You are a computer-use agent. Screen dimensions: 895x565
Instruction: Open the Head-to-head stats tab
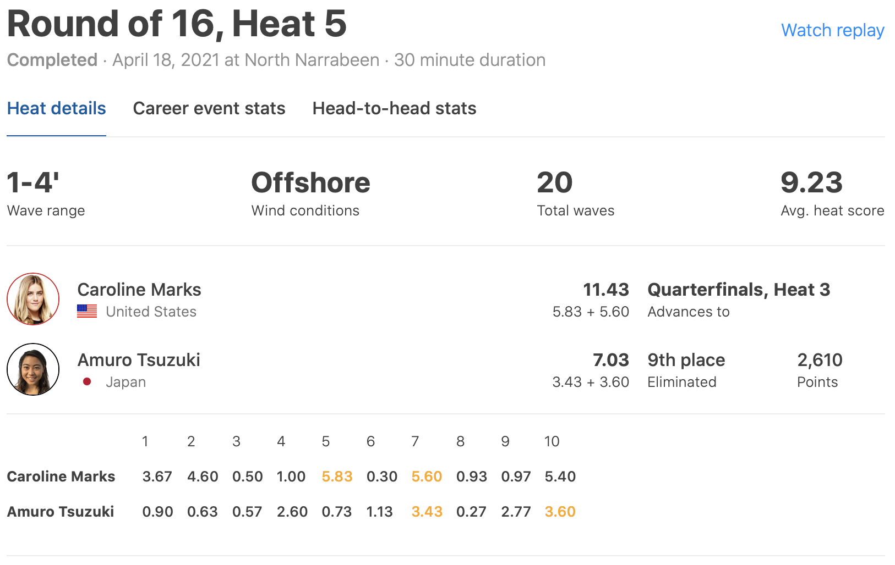pyautogui.click(x=394, y=108)
